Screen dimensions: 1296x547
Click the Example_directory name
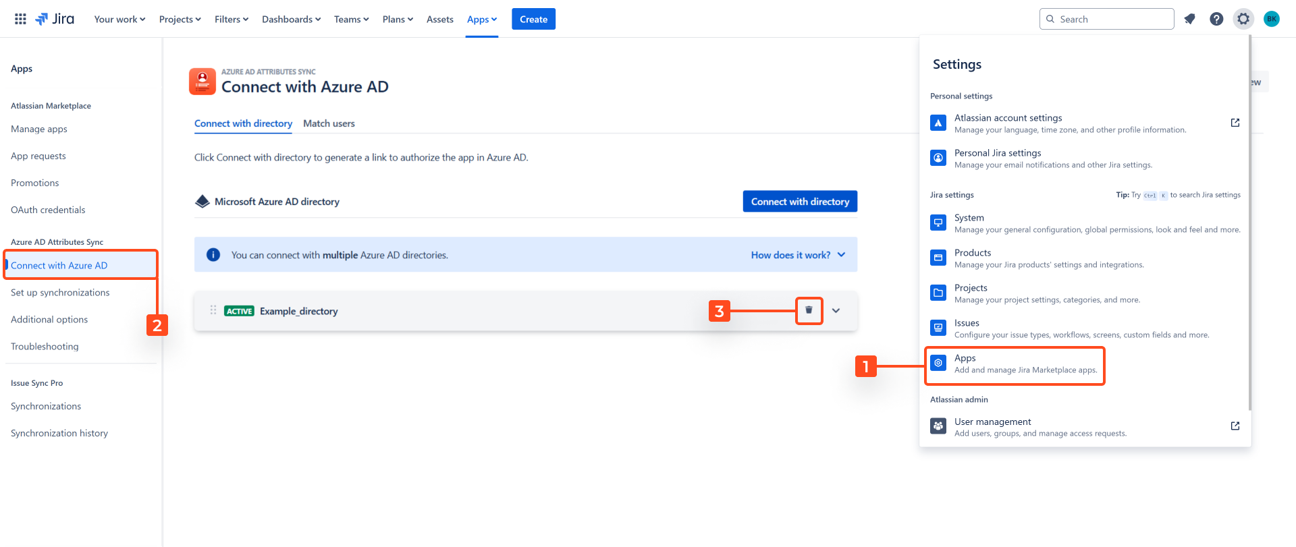299,311
